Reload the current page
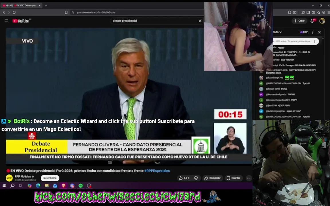The width and height of the screenshot is (330, 206). 14,12
